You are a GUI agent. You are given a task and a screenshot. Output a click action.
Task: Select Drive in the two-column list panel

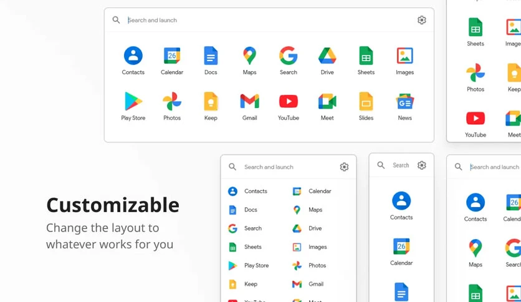coord(307,228)
